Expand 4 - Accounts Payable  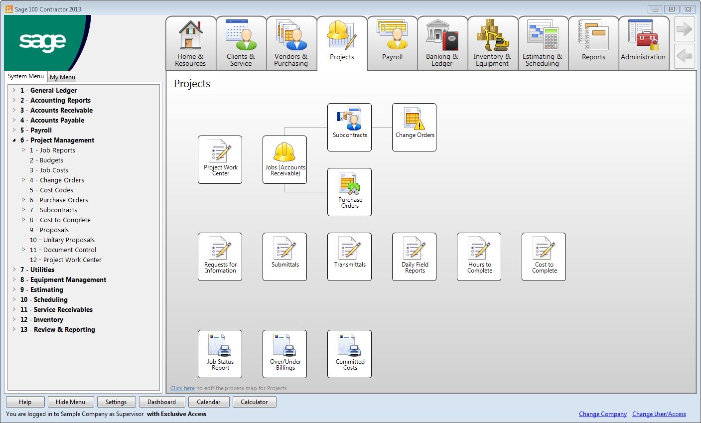point(14,120)
